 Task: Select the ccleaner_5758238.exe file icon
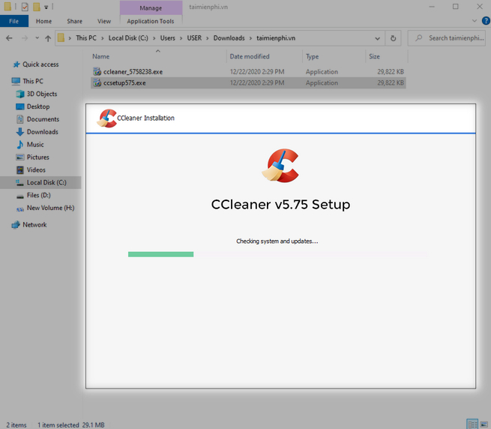[97, 71]
